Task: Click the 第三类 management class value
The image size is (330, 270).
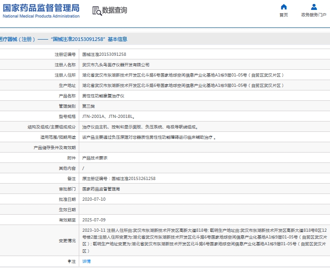Action: click(x=88, y=106)
